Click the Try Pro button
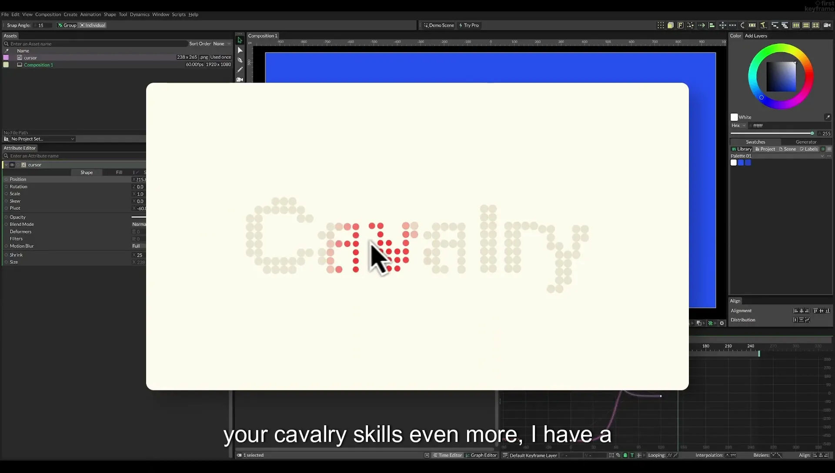835x473 pixels. point(469,25)
